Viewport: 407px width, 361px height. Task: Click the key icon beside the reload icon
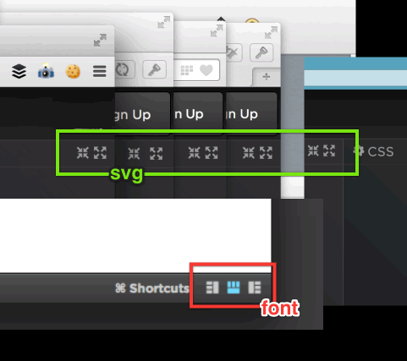pyautogui.click(x=154, y=69)
